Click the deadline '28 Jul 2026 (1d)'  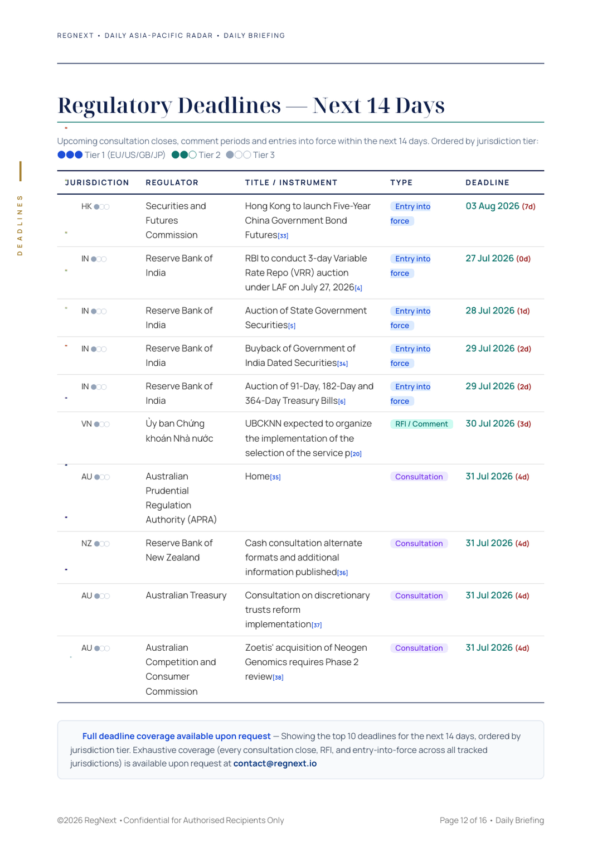click(498, 311)
